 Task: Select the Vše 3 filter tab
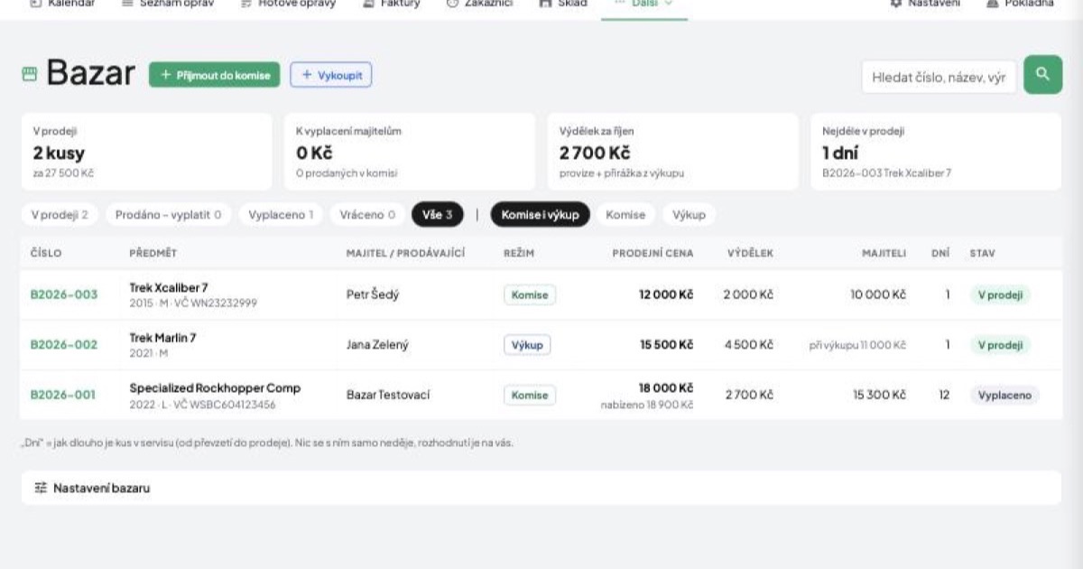(x=438, y=215)
